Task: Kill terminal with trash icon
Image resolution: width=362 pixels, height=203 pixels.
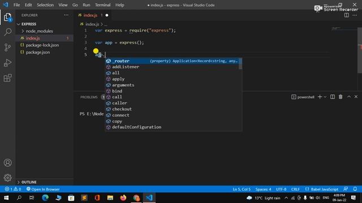Action: click(341, 97)
